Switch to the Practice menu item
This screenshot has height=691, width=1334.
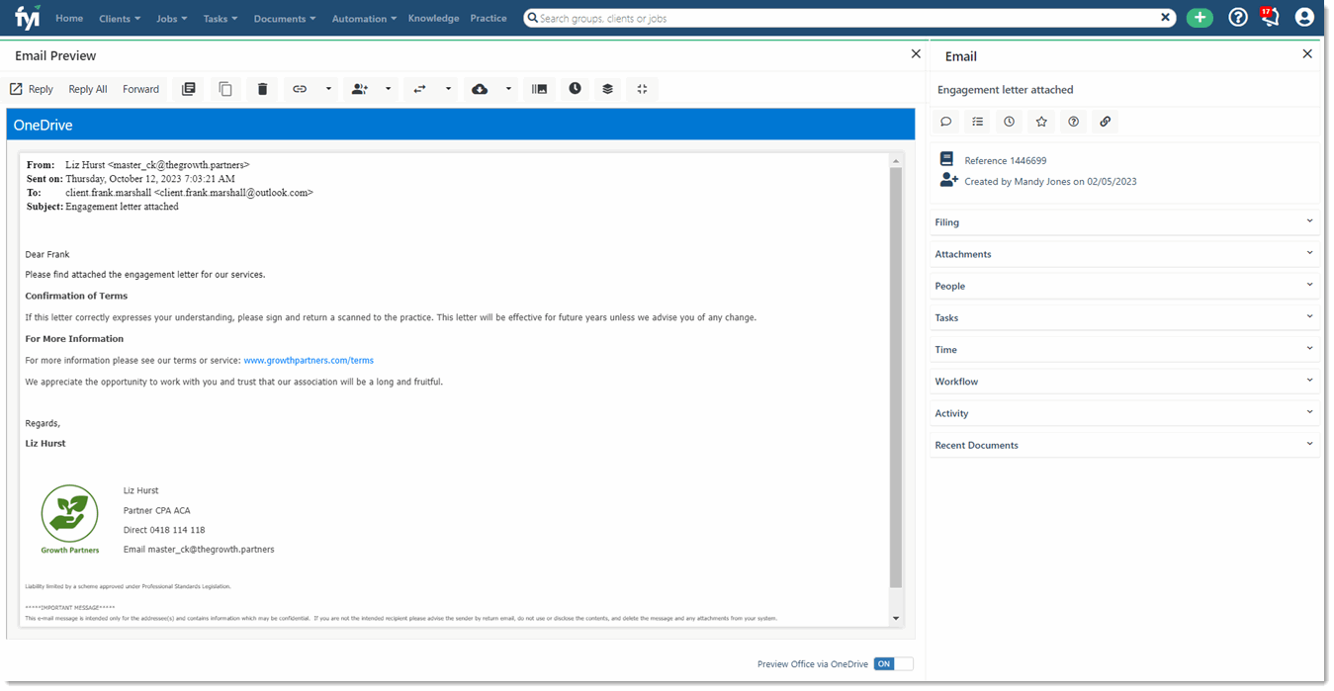pyautogui.click(x=488, y=17)
